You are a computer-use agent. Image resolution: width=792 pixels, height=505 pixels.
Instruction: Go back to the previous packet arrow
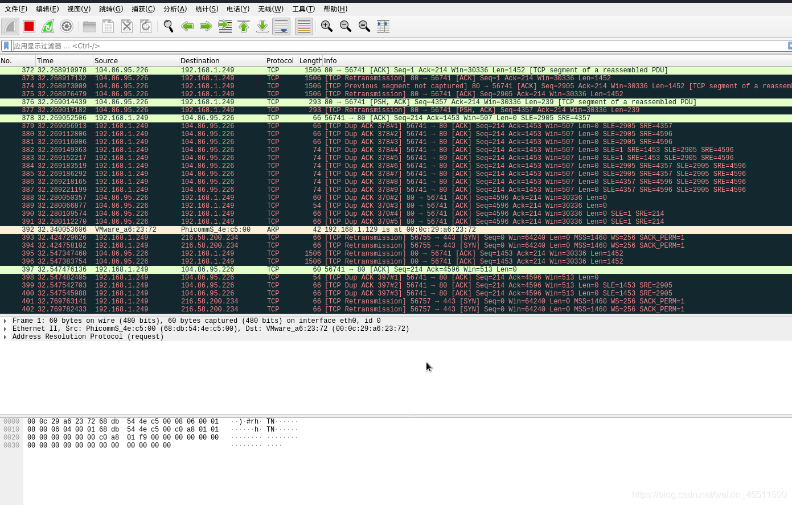pyautogui.click(x=187, y=26)
